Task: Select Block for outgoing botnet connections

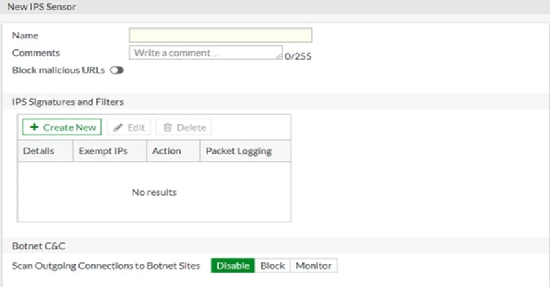Action: click(x=272, y=266)
